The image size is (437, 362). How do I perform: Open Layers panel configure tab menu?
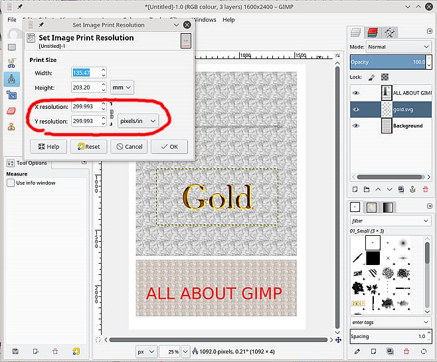430,31
